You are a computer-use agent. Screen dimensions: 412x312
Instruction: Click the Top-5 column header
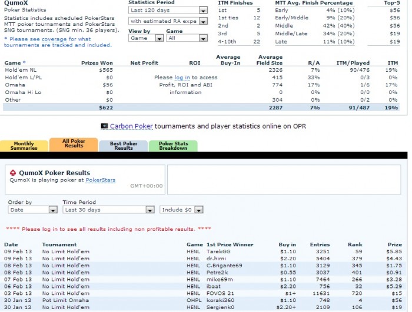(x=392, y=3)
